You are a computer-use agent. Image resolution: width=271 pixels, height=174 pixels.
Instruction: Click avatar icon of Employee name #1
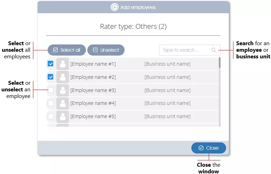[63, 64]
